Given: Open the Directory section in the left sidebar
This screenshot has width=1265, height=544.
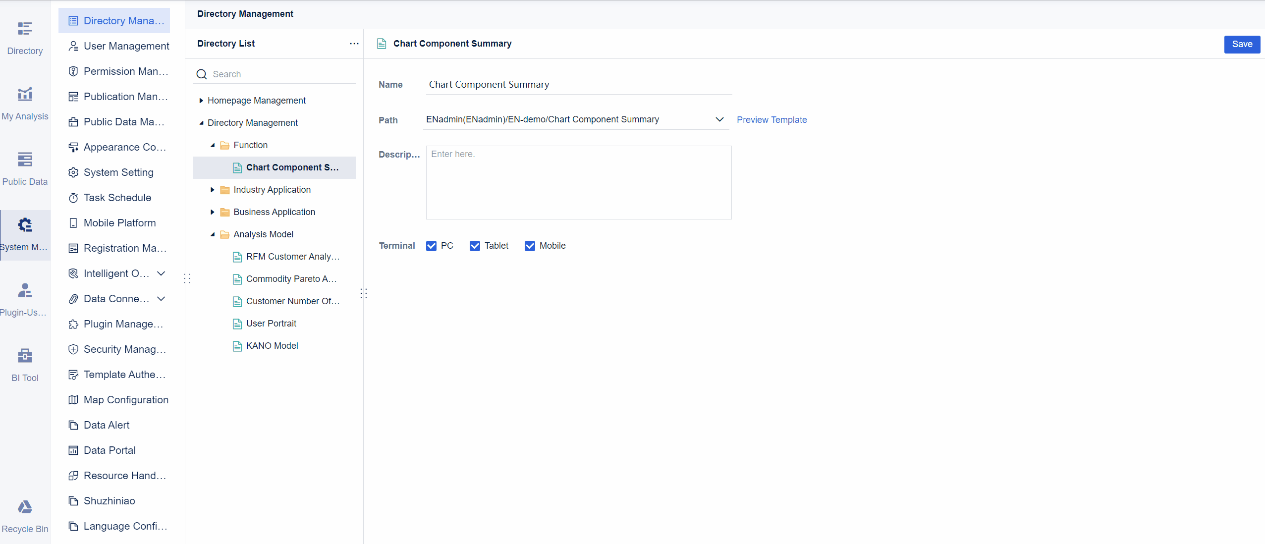Looking at the screenshot, I should [x=25, y=35].
